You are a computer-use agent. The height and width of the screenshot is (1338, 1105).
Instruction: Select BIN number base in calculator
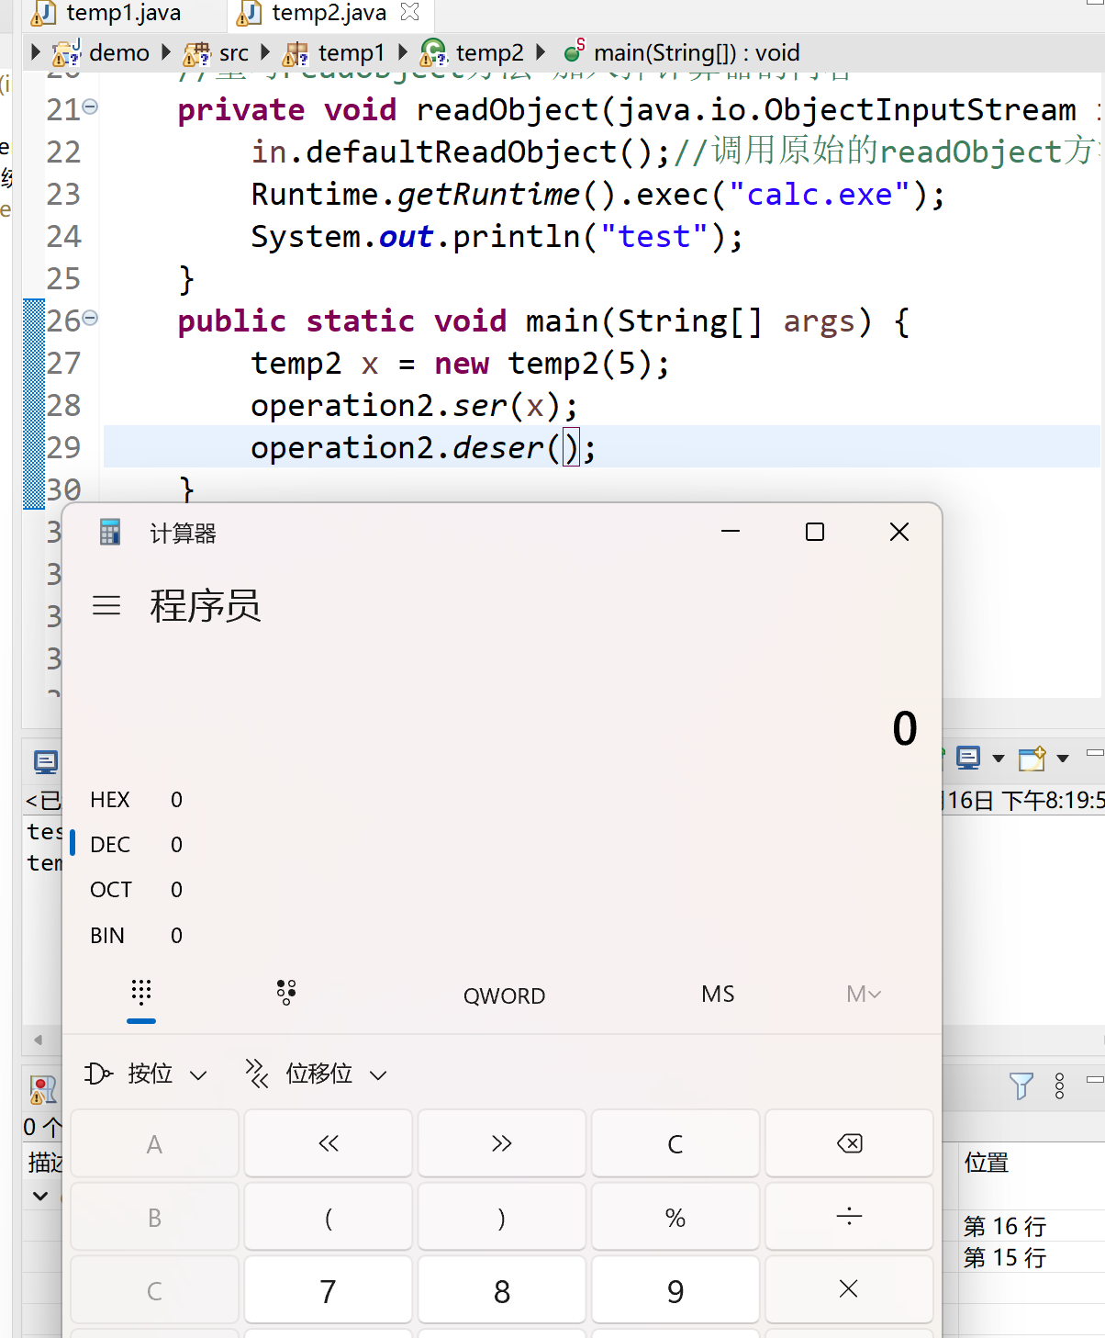(x=136, y=936)
